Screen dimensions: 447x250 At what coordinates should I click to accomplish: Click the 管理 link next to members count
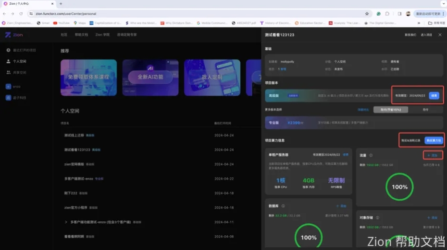coord(284,69)
